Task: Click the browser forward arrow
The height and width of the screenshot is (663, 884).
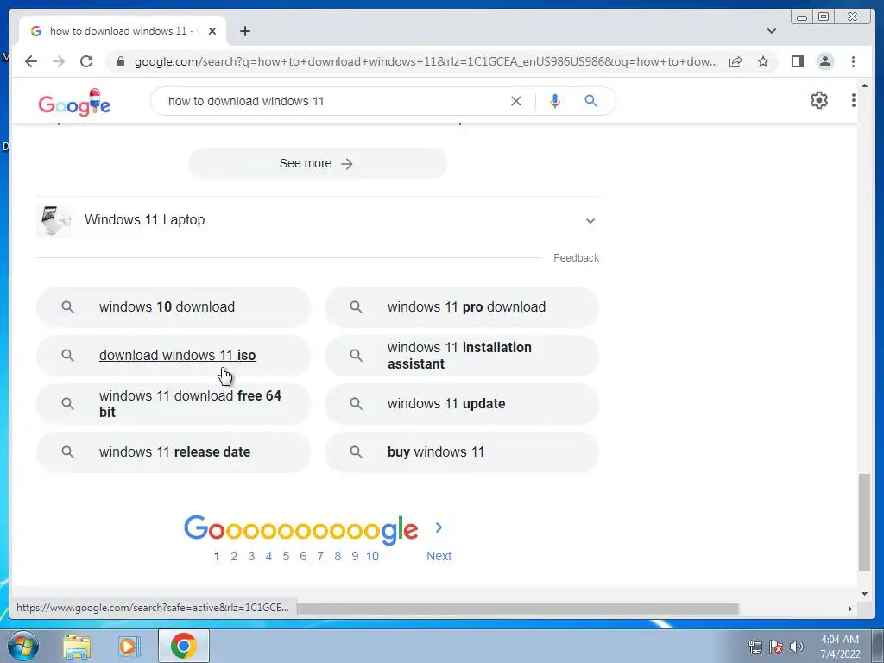Action: click(x=59, y=61)
